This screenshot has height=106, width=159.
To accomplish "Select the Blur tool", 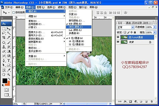I will click(x=4, y=55).
